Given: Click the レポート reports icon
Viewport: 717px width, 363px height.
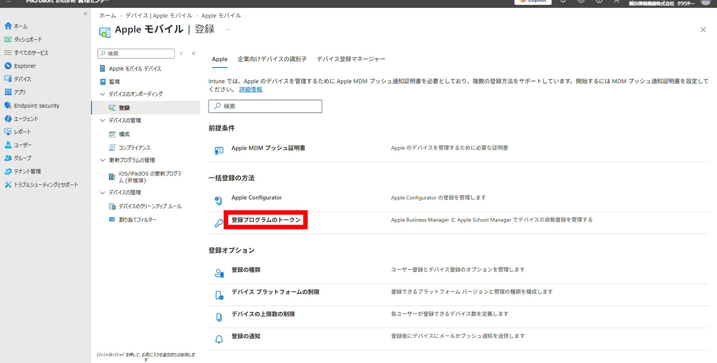Looking at the screenshot, I should click(x=8, y=132).
